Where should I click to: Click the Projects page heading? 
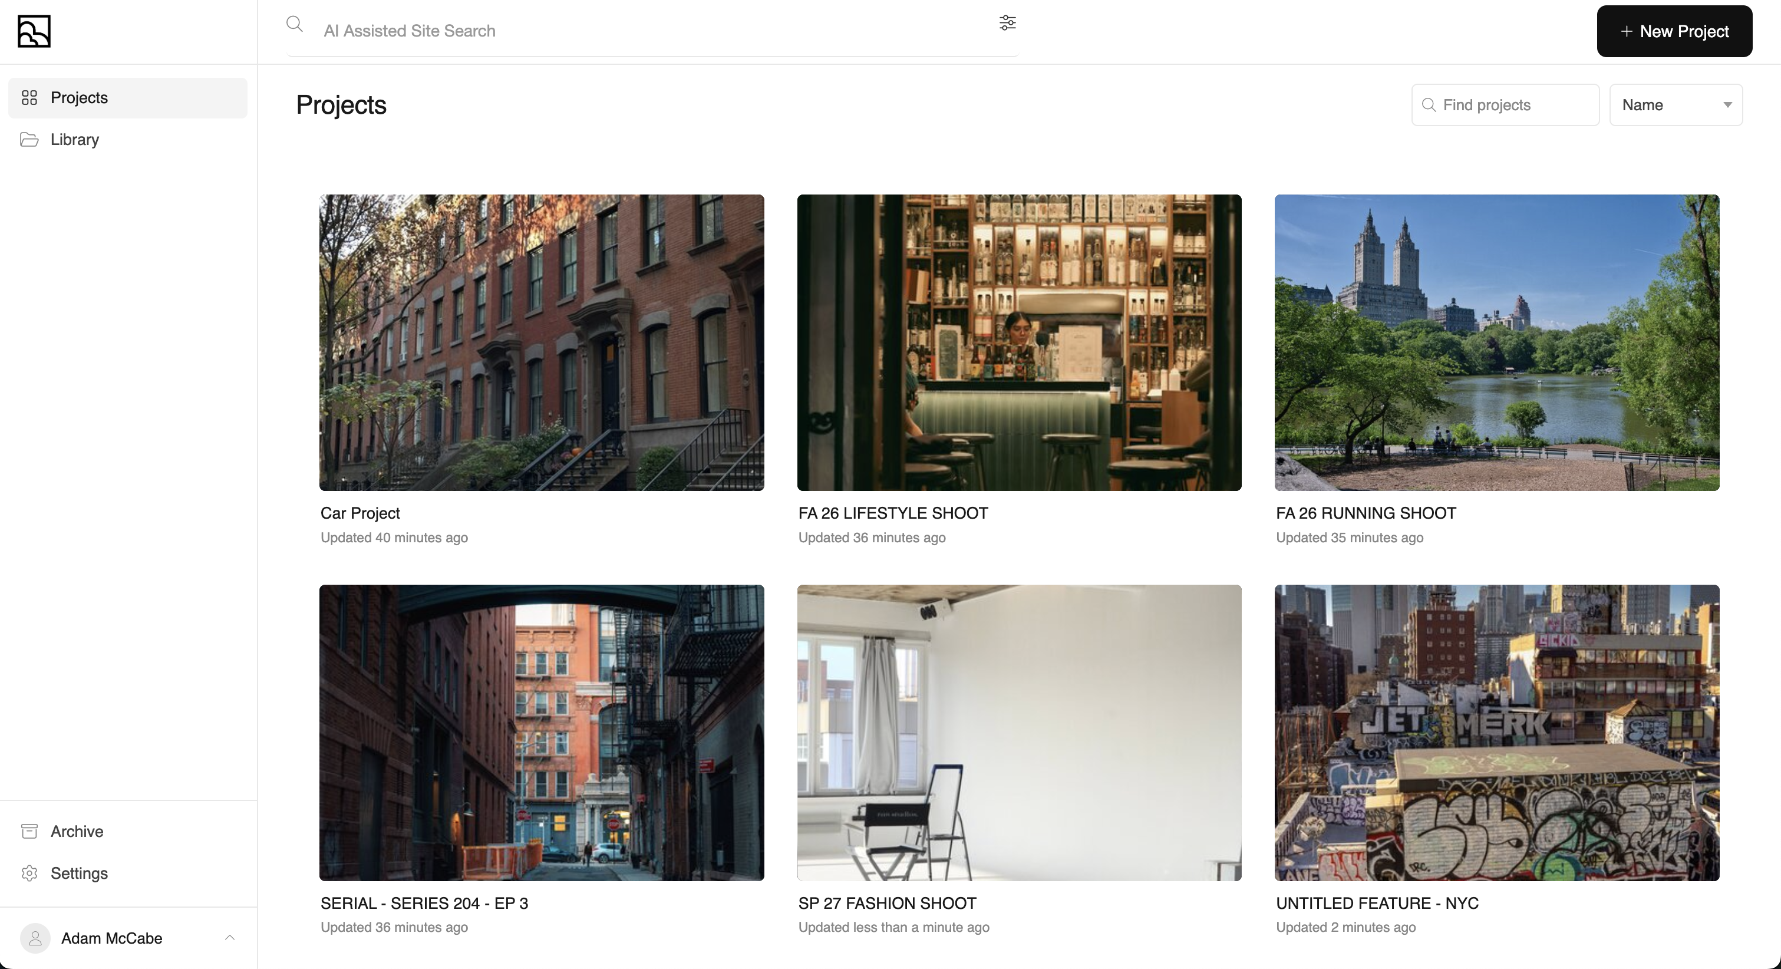point(341,105)
